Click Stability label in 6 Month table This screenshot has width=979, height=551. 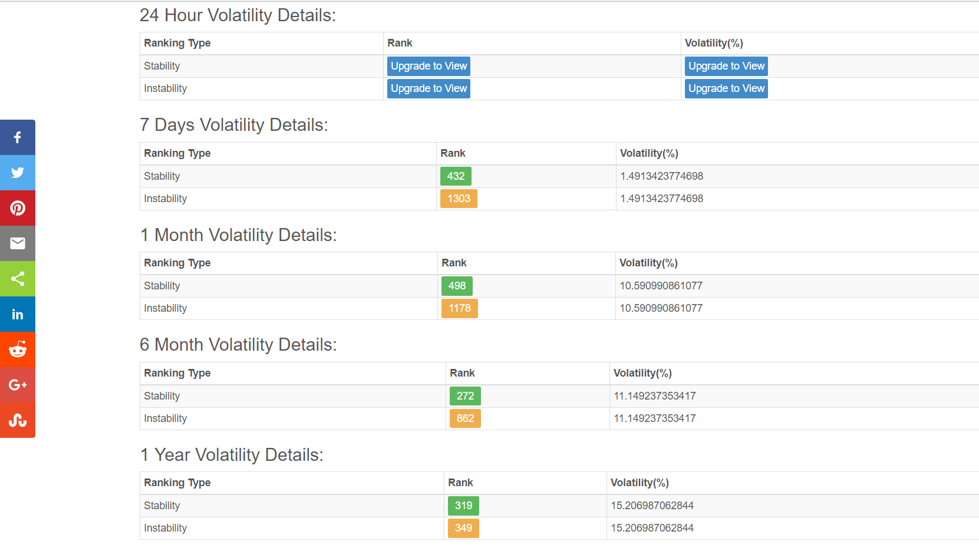pos(161,396)
